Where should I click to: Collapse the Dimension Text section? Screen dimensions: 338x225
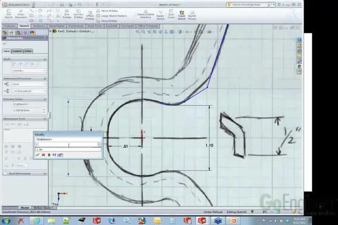[x=45, y=119]
